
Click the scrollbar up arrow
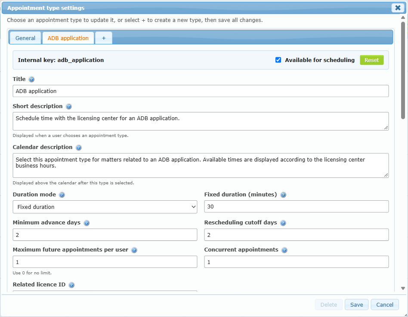pyautogui.click(x=403, y=18)
